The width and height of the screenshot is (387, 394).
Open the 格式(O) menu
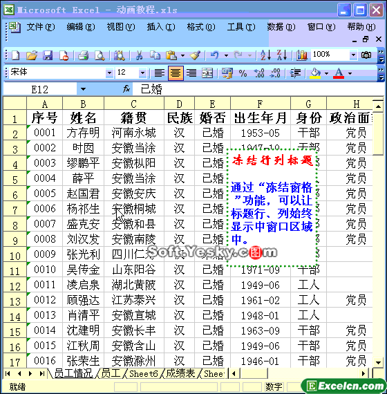201,27
